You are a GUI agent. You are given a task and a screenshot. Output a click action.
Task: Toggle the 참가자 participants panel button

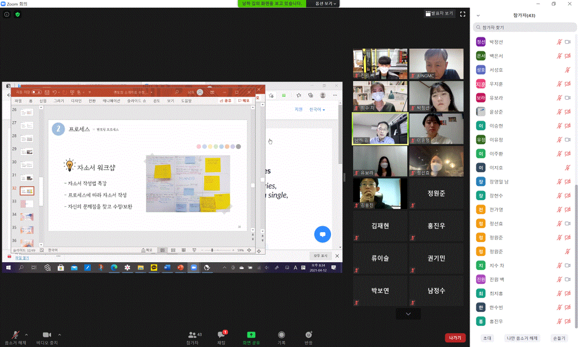[193, 338]
